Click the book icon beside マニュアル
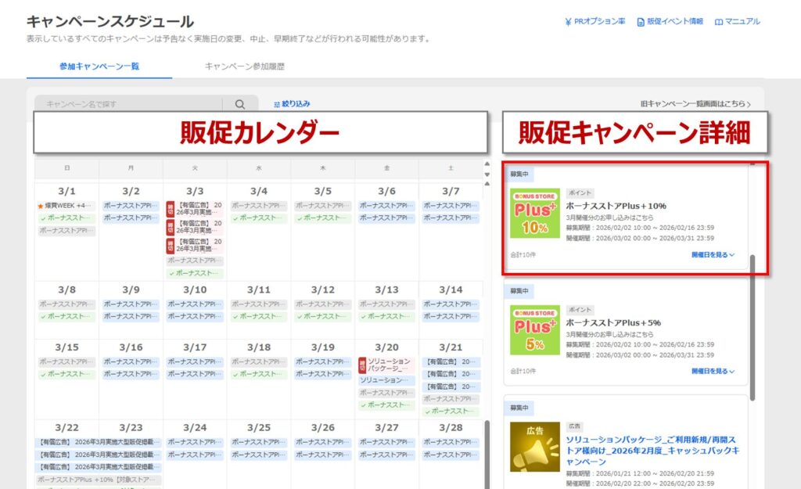Screen dimensions: 801x489 click(x=719, y=22)
